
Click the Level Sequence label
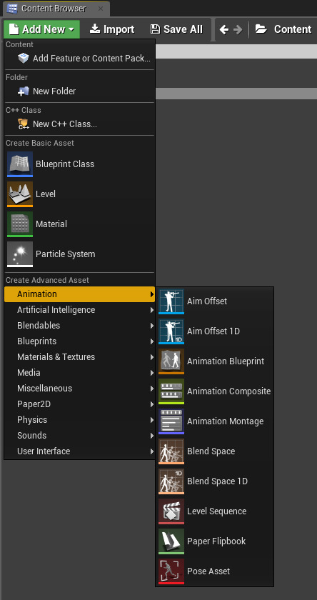tap(217, 511)
